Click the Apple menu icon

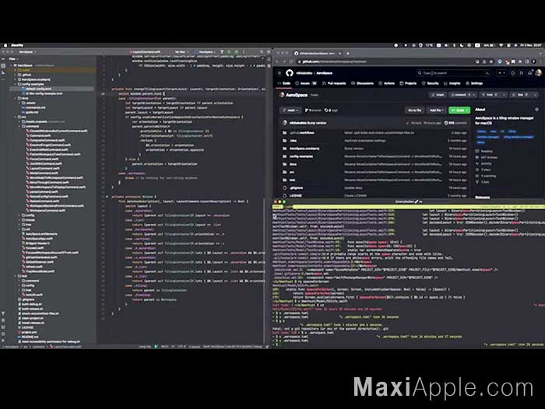(5, 45)
